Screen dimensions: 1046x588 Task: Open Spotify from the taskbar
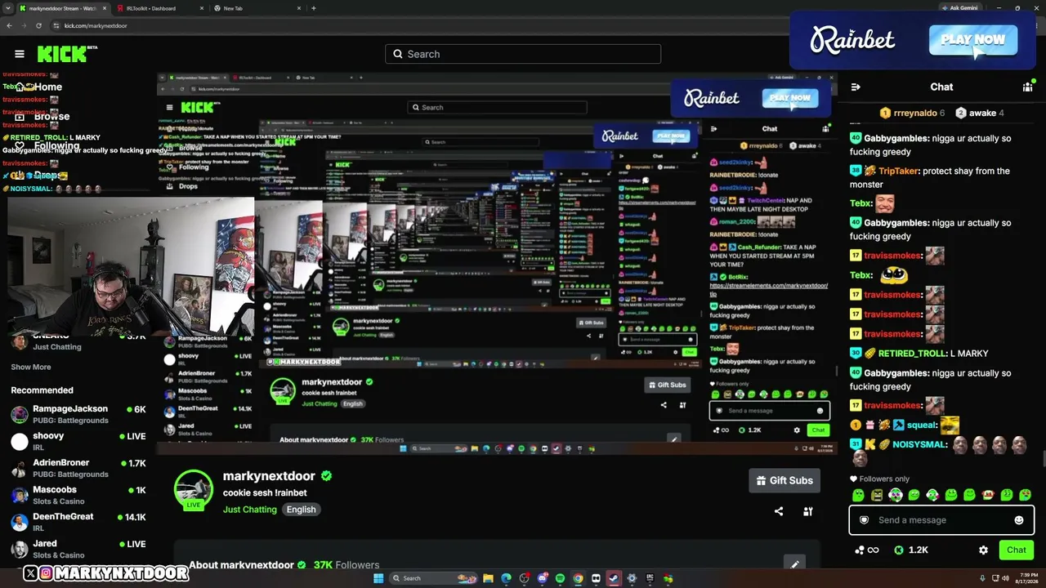[x=560, y=579]
